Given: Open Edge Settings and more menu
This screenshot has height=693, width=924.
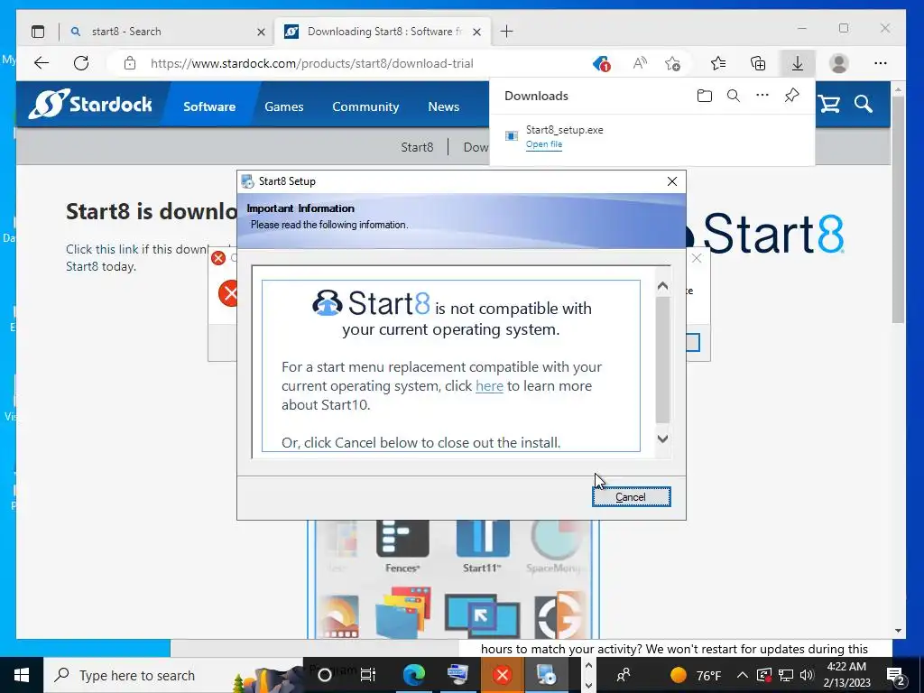Looking at the screenshot, I should point(881,63).
